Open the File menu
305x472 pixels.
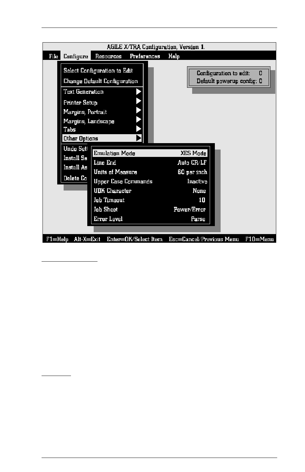53,56
